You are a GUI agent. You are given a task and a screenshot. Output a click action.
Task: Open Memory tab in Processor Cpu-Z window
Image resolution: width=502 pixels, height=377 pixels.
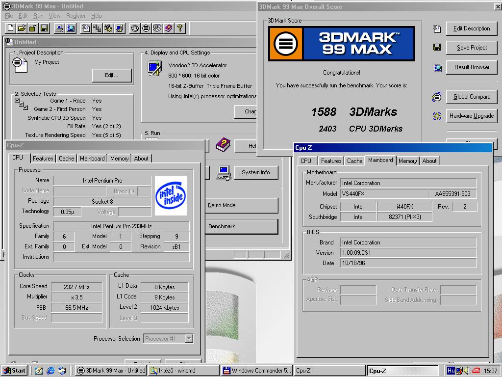tap(120, 159)
